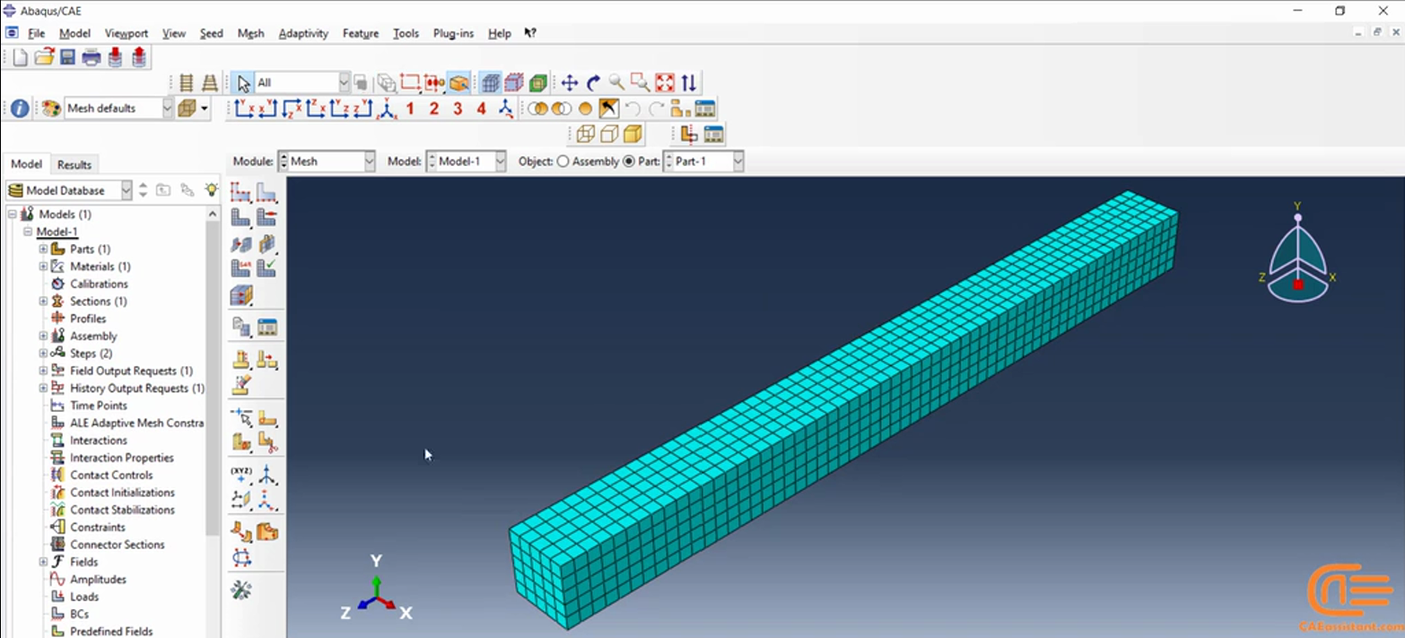The height and width of the screenshot is (638, 1405).
Task: Open the Seed menu
Action: [211, 33]
